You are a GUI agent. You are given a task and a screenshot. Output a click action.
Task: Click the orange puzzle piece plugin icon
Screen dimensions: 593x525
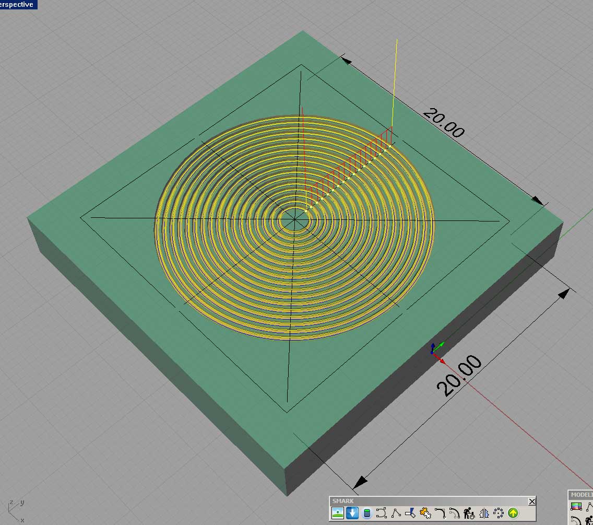tap(425, 513)
